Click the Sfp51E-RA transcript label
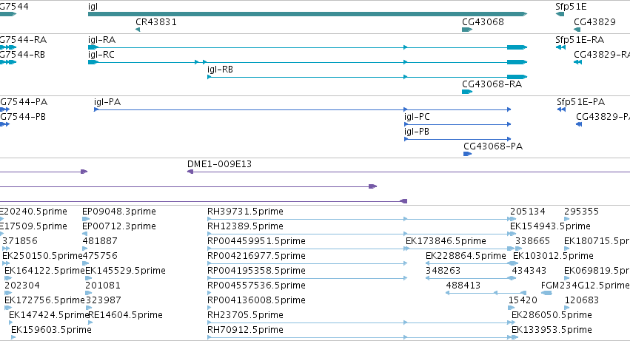Image resolution: width=630 pixels, height=341 pixels. [x=580, y=40]
